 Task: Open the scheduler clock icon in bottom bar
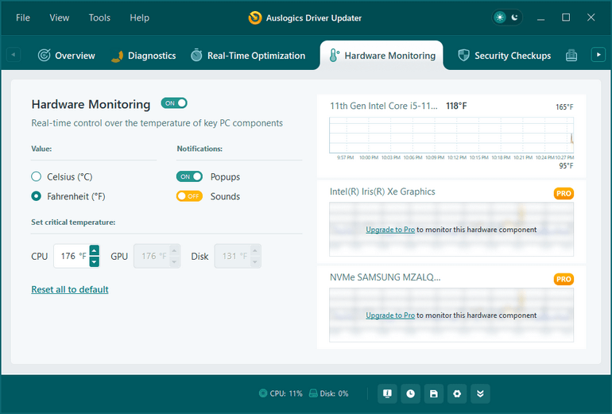pos(411,393)
